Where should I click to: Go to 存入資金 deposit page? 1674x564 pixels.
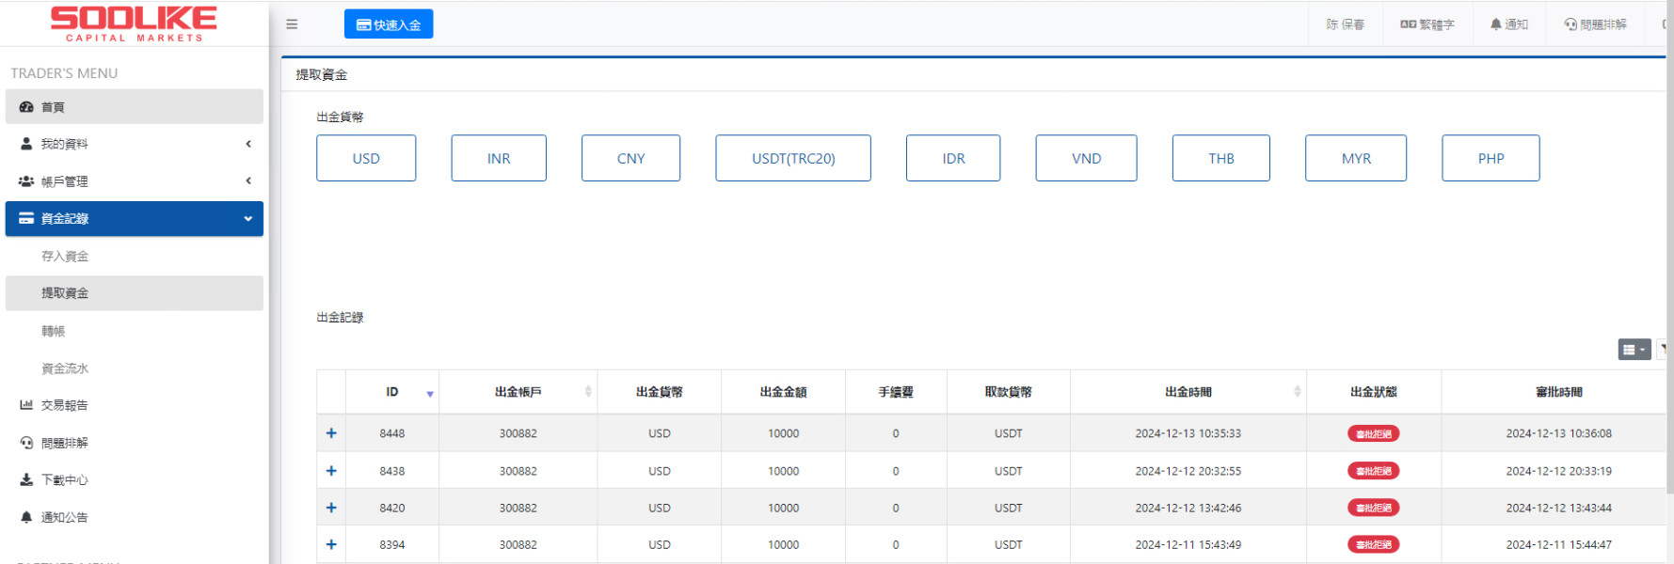(x=65, y=256)
